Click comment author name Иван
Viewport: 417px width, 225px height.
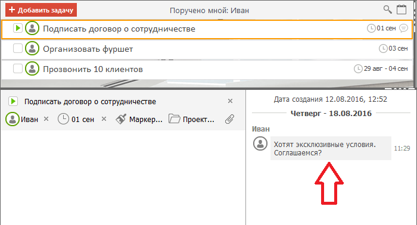tap(261, 129)
